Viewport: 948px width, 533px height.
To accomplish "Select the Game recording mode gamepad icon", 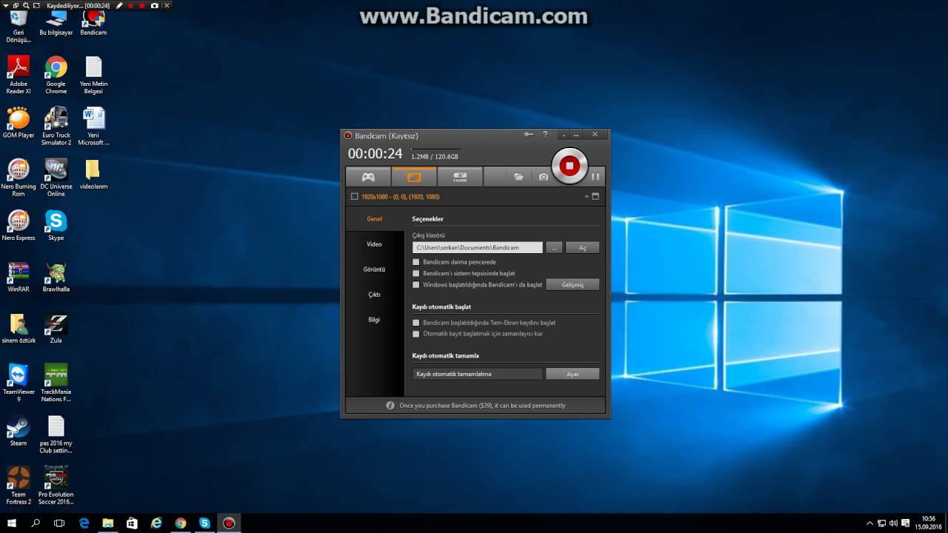I will click(368, 177).
